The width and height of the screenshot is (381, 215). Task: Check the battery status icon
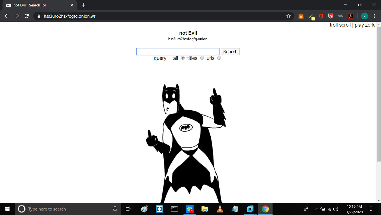click(x=323, y=209)
